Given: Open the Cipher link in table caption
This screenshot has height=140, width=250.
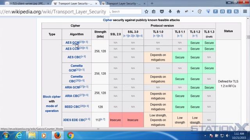Looking at the screenshot, I should (108, 20).
